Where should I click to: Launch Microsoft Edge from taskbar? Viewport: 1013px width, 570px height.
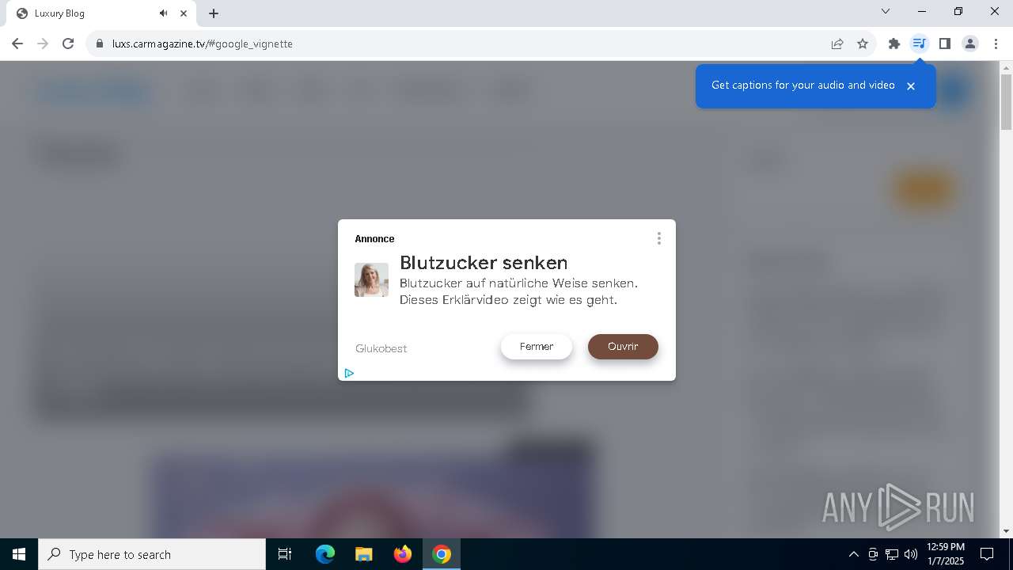pyautogui.click(x=325, y=554)
